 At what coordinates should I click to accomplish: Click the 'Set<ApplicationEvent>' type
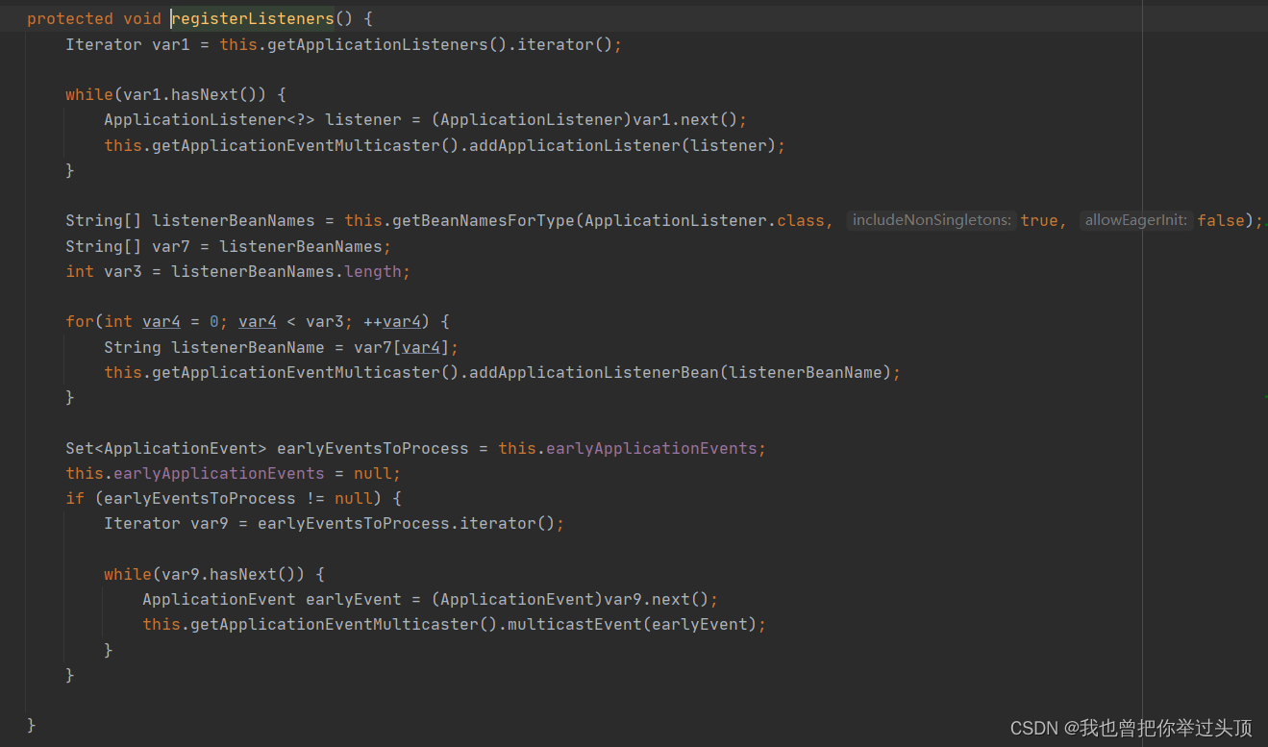point(166,449)
